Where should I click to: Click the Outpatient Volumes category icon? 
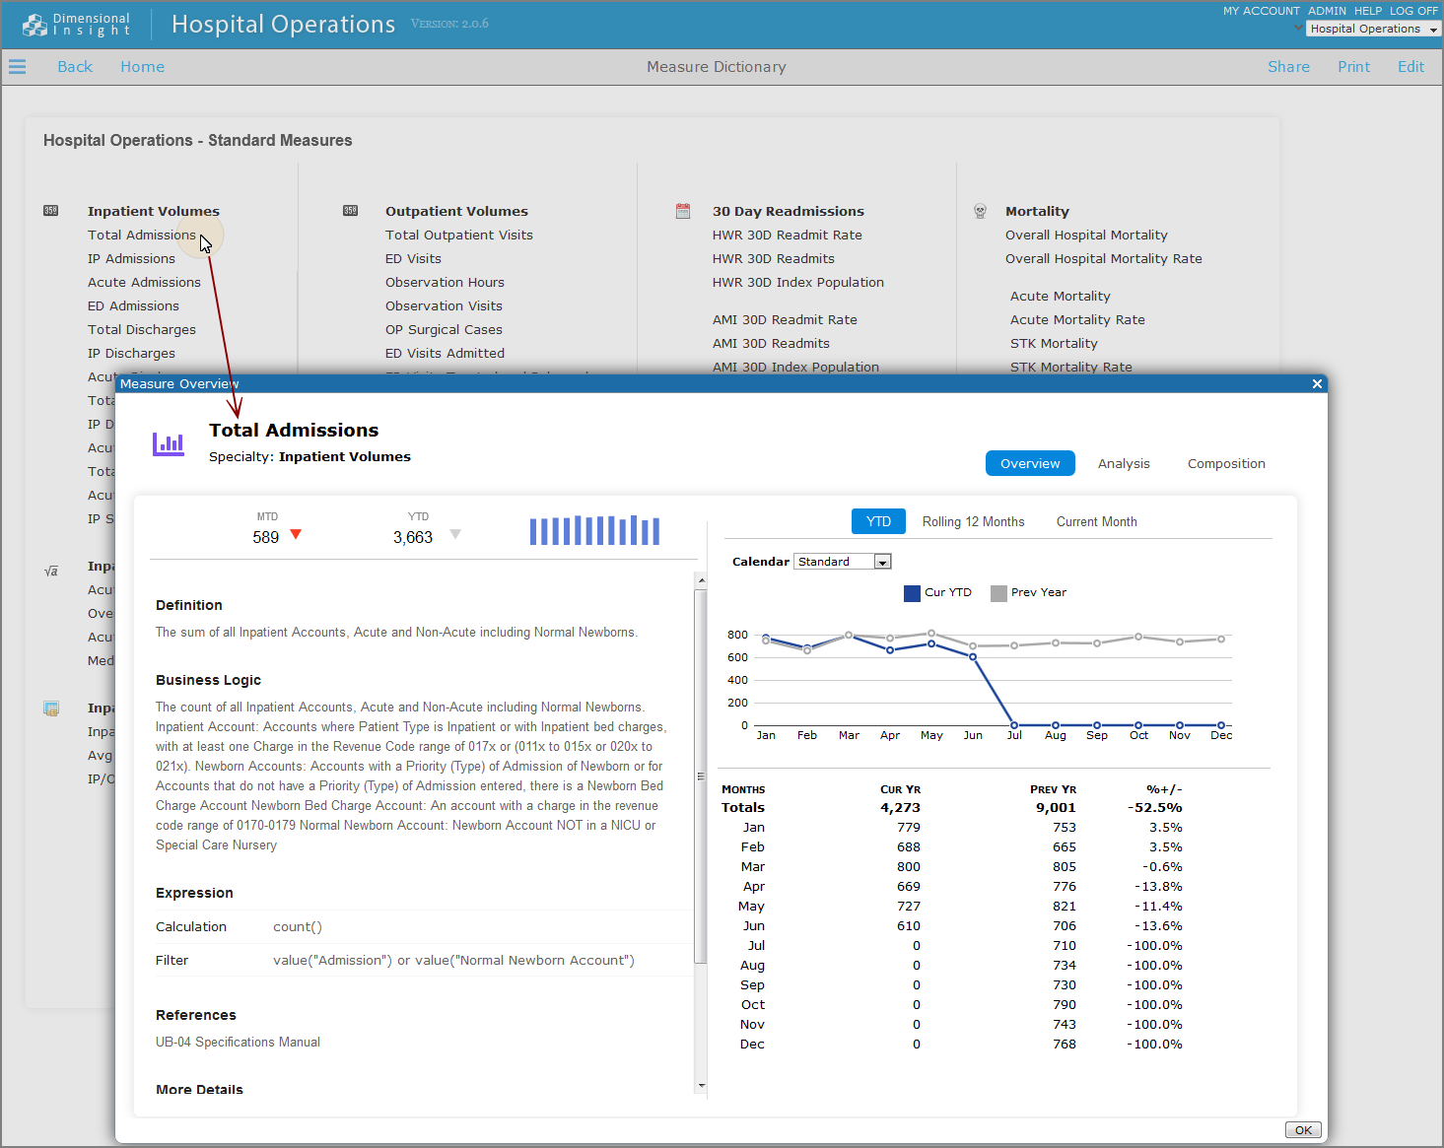click(350, 211)
